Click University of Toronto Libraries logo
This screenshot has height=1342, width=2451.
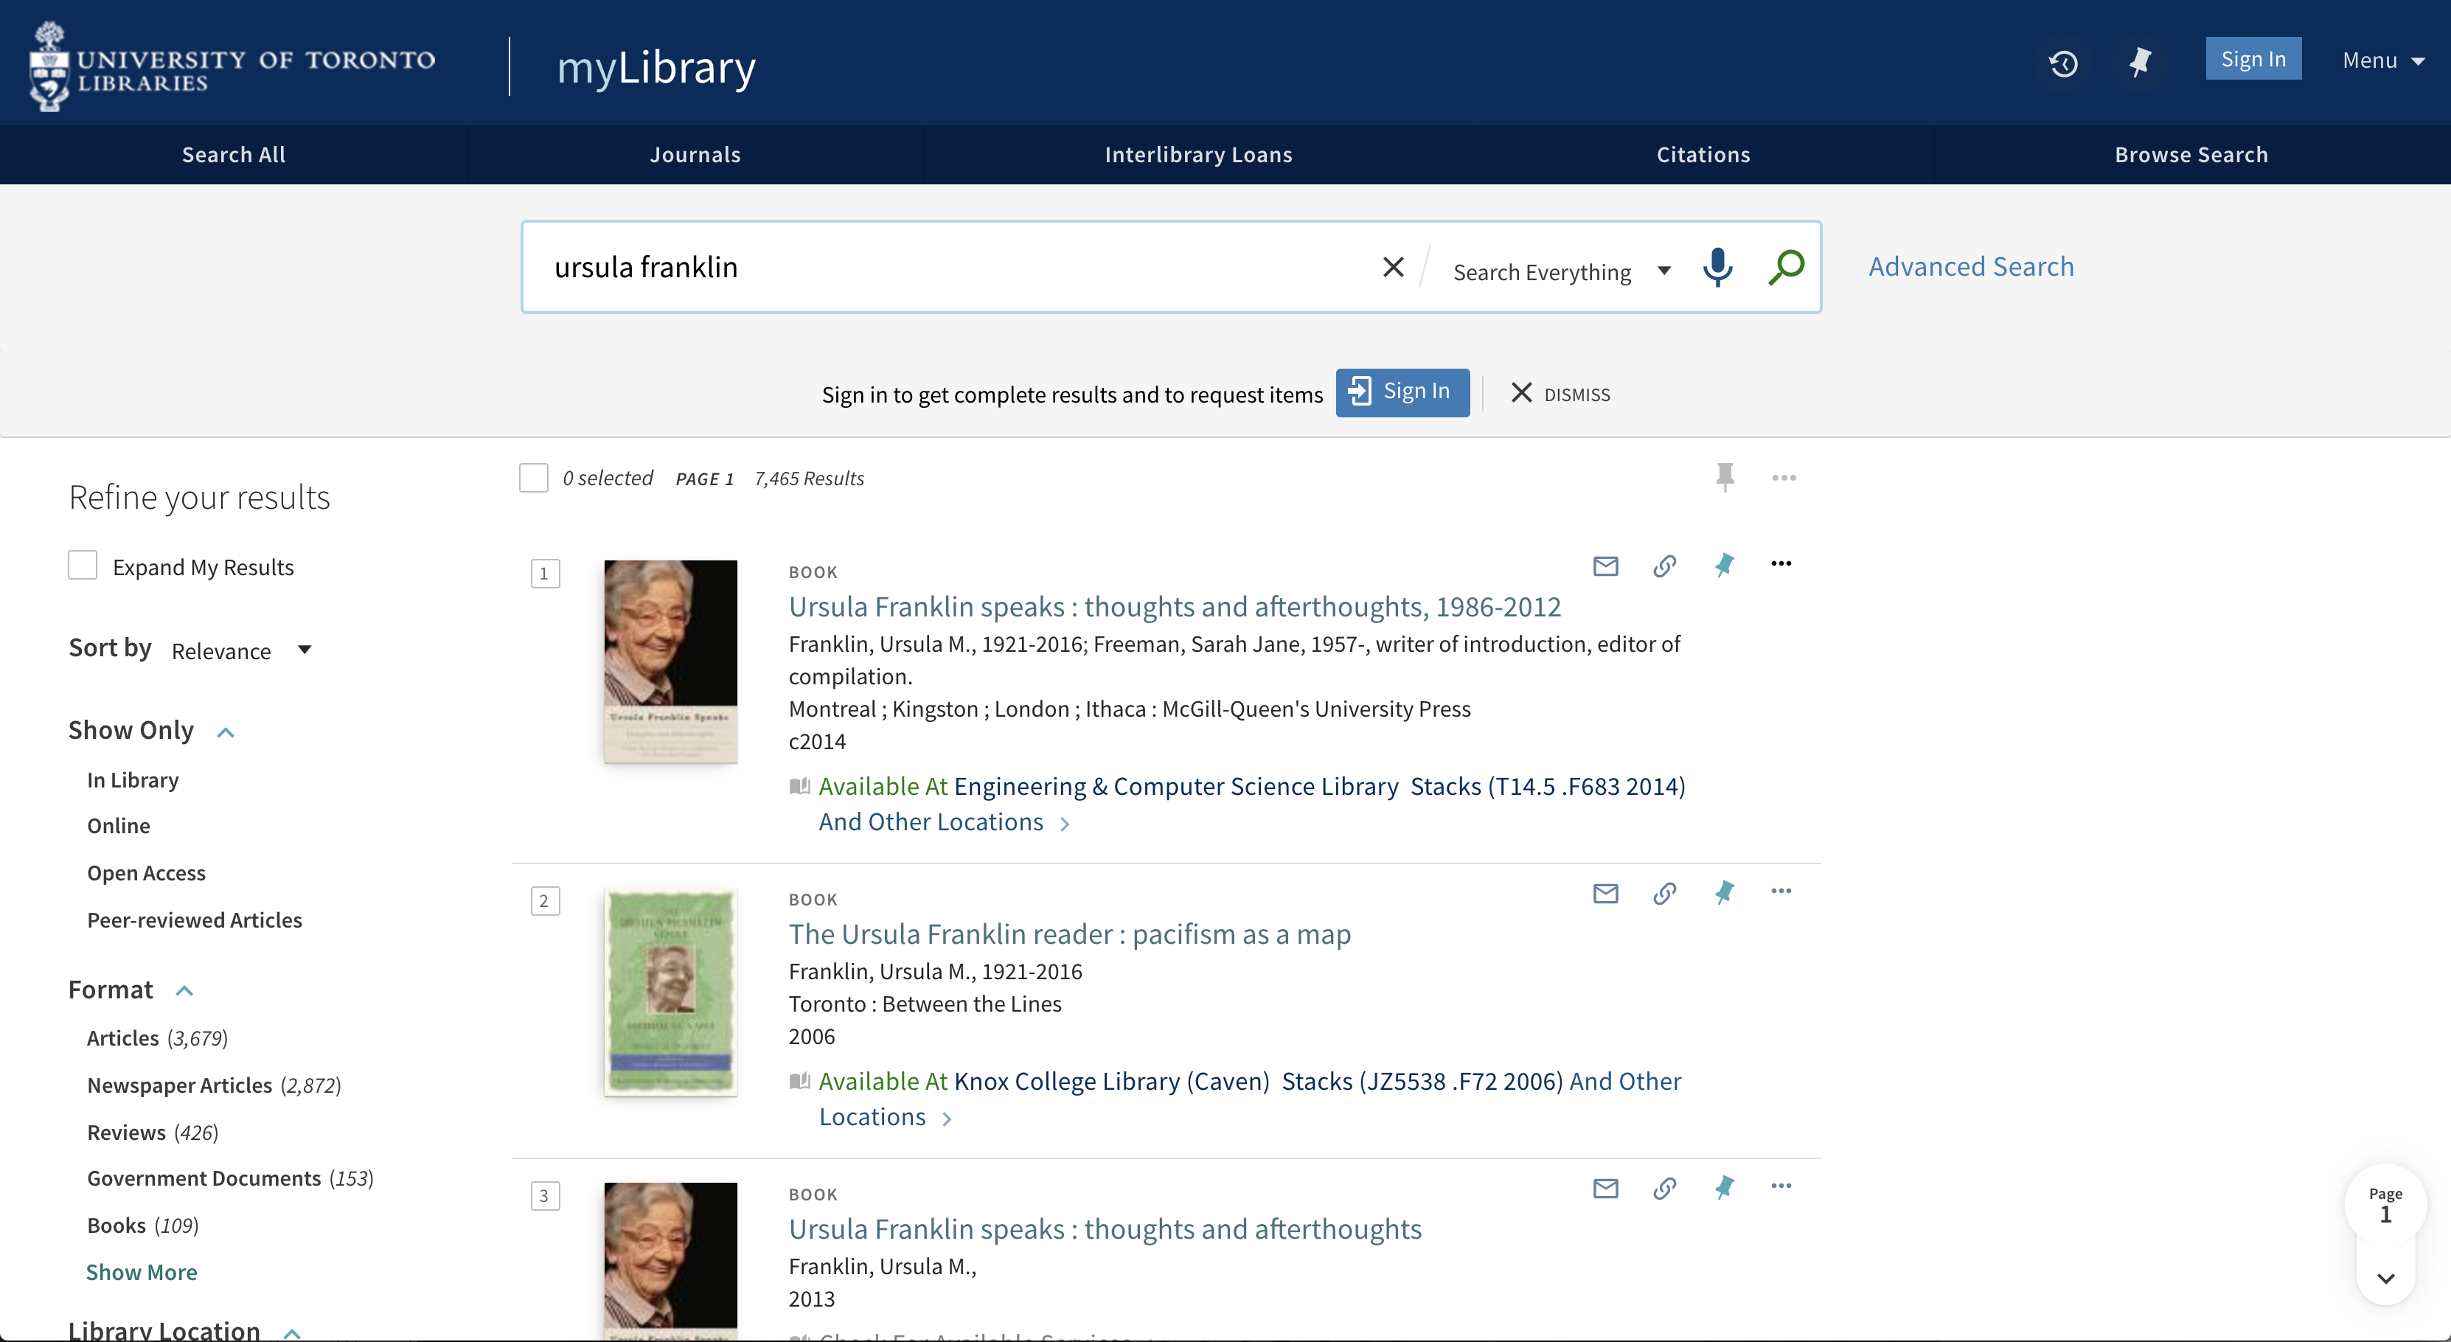click(x=232, y=66)
